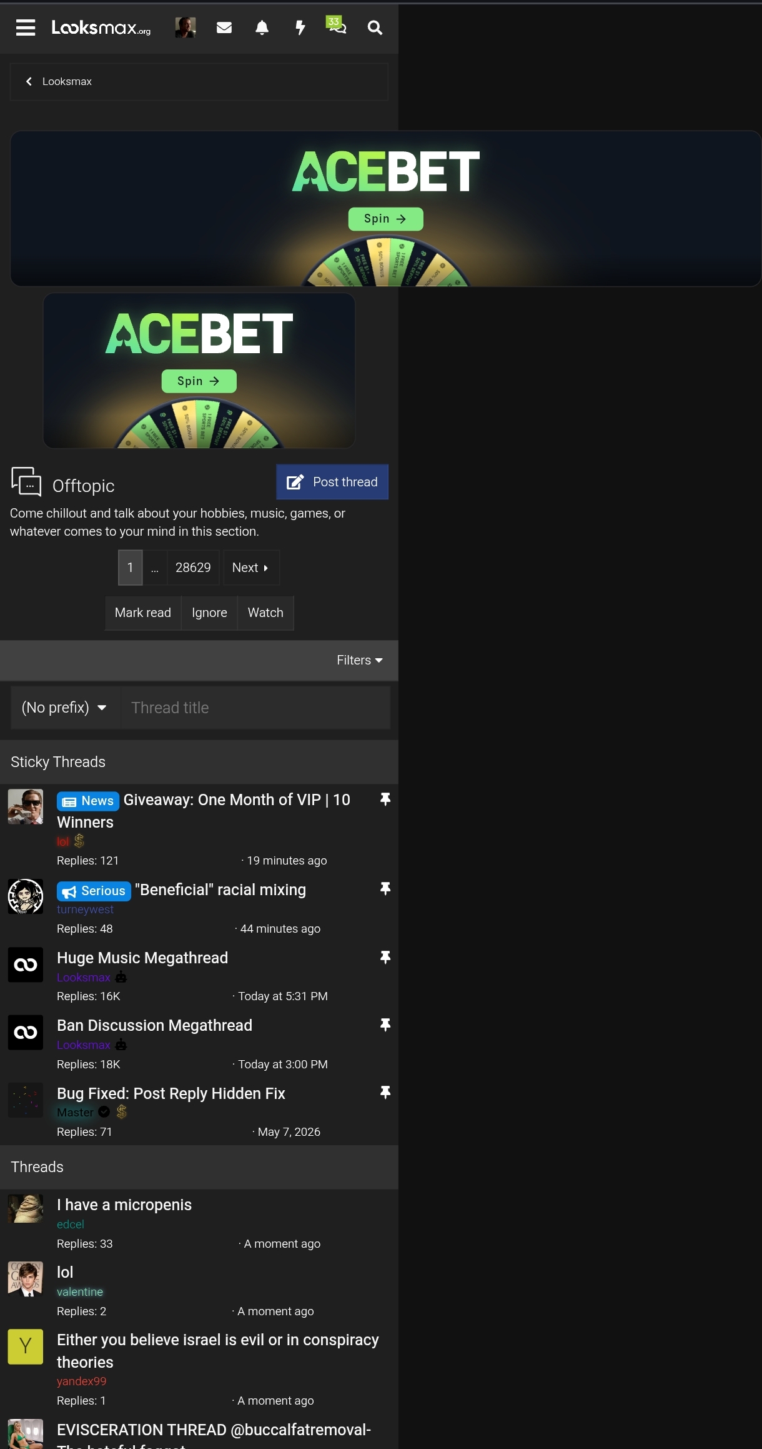762x1449 pixels.
Task: Go to the Next page
Action: pyautogui.click(x=251, y=568)
